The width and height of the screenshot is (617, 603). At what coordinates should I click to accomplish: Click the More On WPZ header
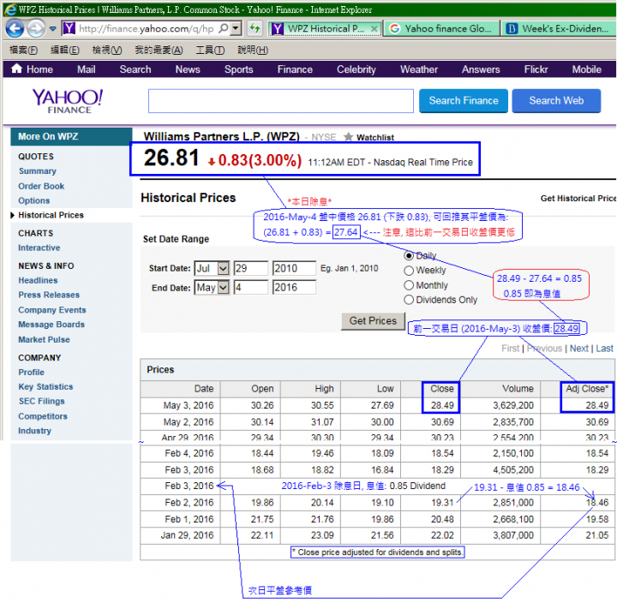tap(71, 136)
